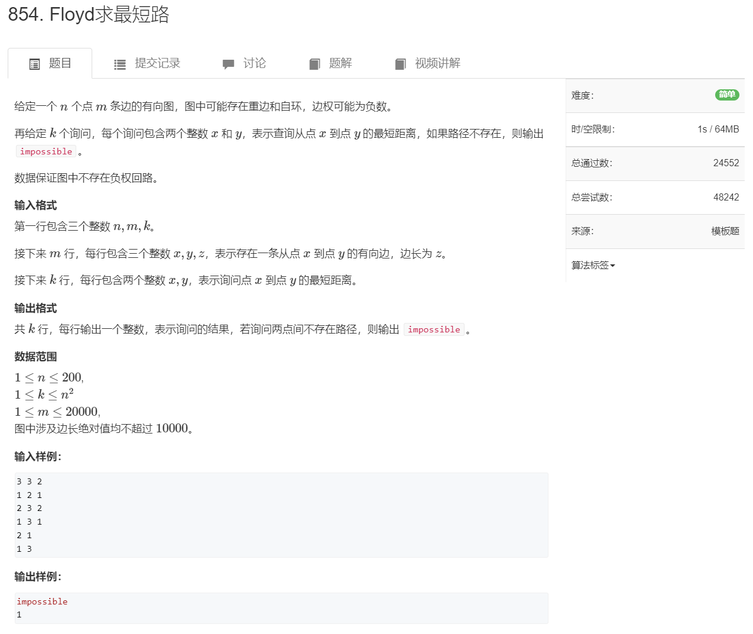Click the input sample line 1 2 1
The width and height of the screenshot is (753, 634).
(x=30, y=495)
